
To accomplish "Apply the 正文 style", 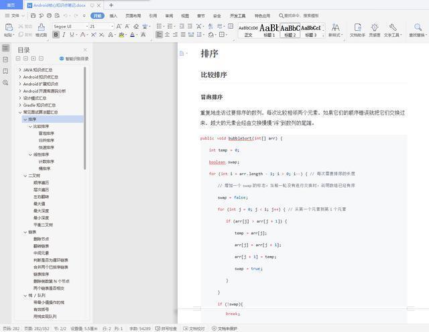I will [248, 30].
